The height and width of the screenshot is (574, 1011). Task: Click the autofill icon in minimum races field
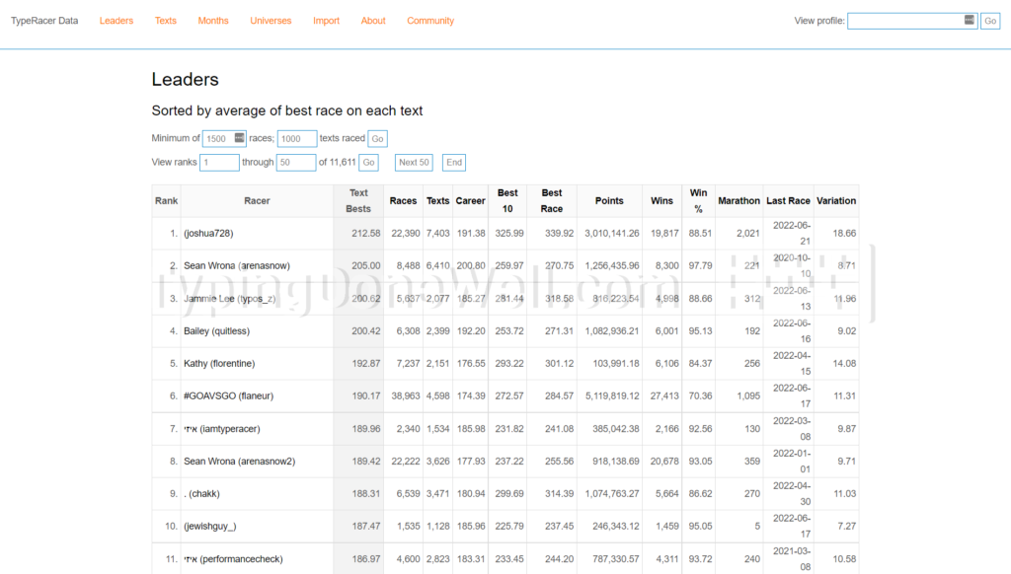(239, 138)
